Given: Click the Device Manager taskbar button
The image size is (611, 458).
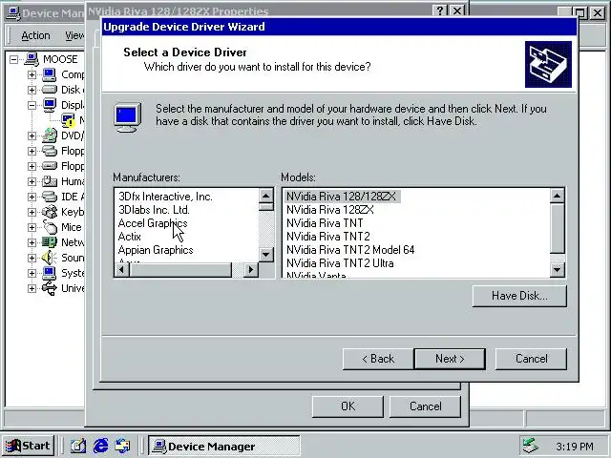Looking at the screenshot, I should pos(224,446).
